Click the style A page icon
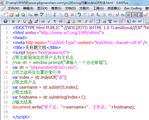Image resolution: width=149 pixels, height=120 pixels. [x=128, y=21]
